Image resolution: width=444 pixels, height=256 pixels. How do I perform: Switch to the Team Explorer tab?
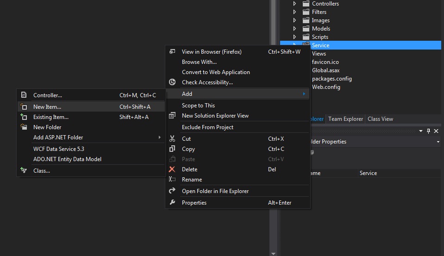pyautogui.click(x=345, y=119)
